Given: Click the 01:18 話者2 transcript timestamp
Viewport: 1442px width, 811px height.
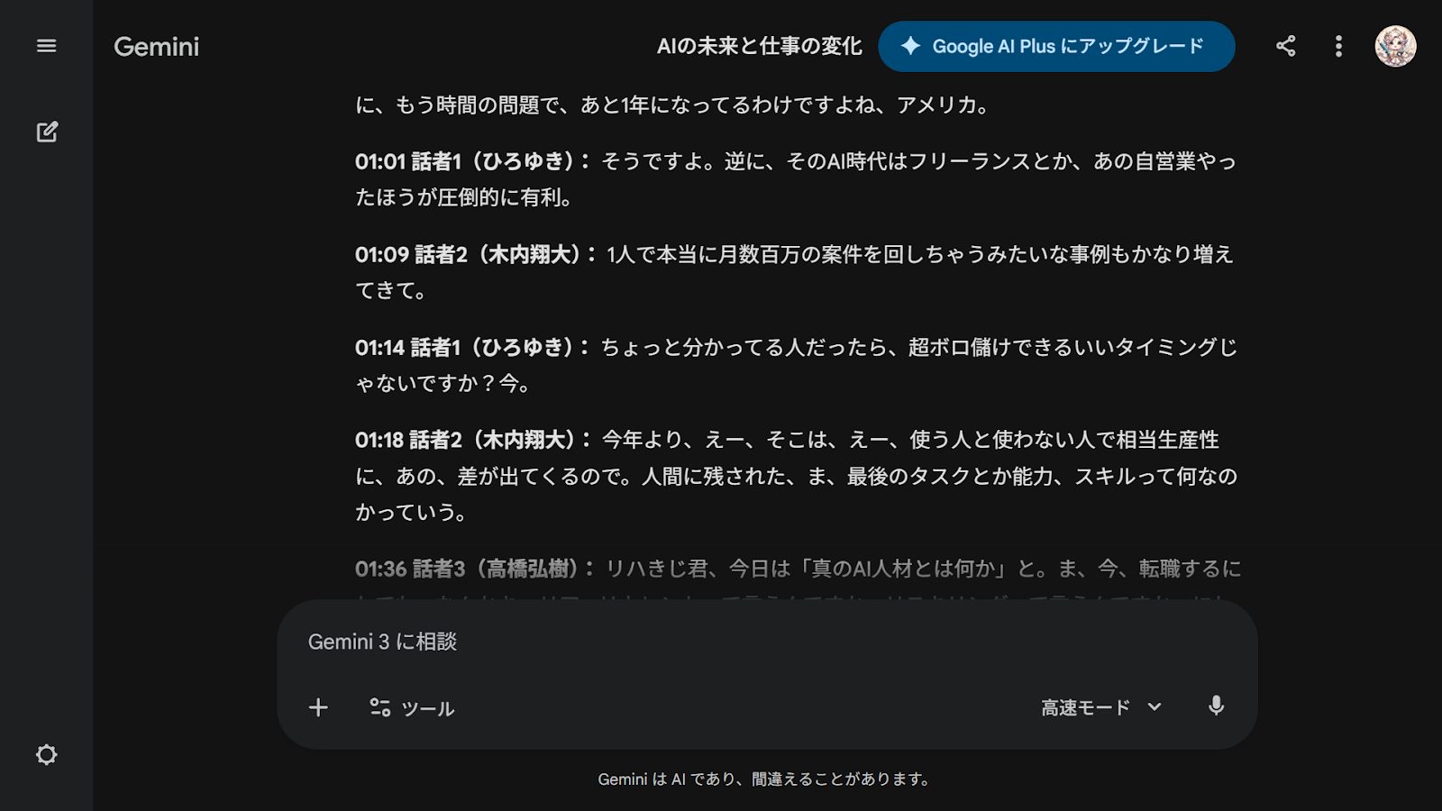Looking at the screenshot, I should click(379, 441).
